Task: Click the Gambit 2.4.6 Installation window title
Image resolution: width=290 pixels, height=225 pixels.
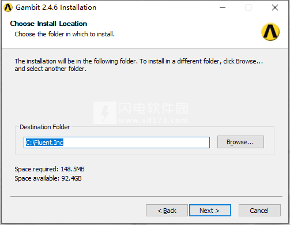Action: pos(56,7)
